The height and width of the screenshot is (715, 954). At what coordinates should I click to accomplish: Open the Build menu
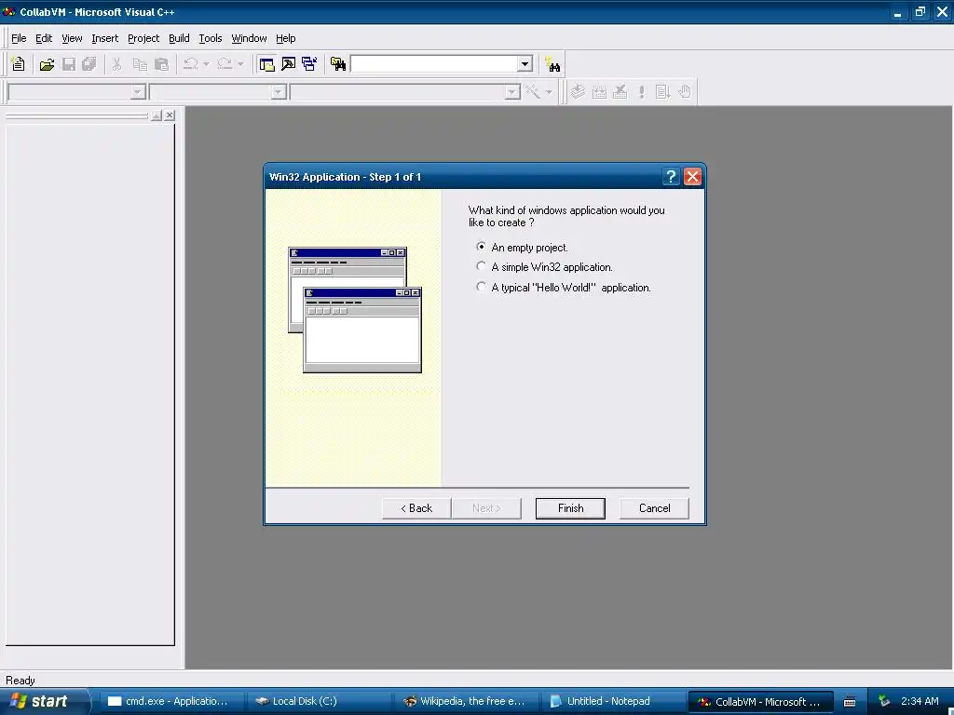(x=179, y=38)
